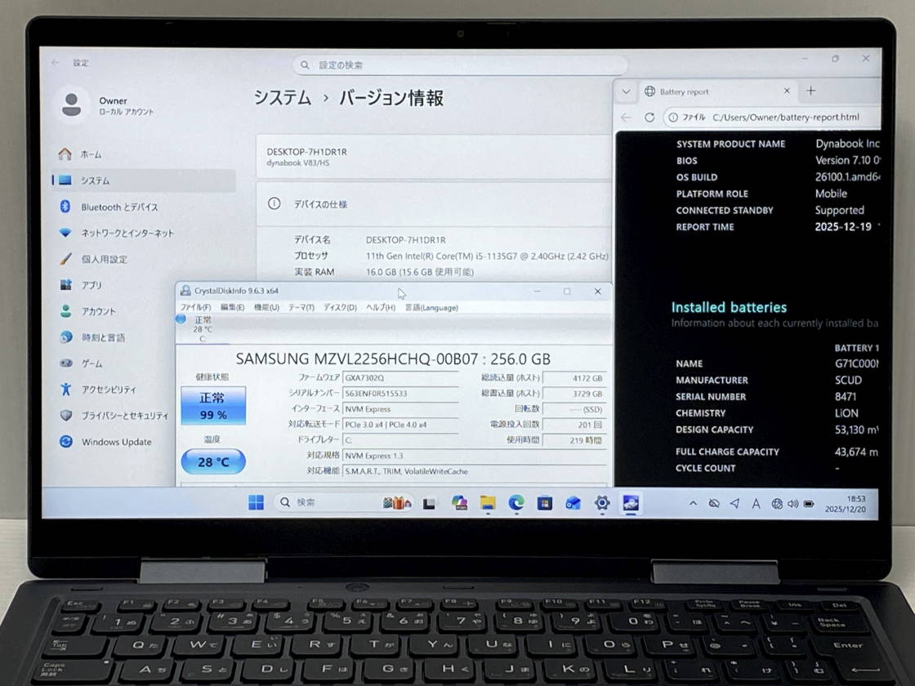Click the volume icon in system tray
The width and height of the screenshot is (915, 686).
click(x=792, y=504)
